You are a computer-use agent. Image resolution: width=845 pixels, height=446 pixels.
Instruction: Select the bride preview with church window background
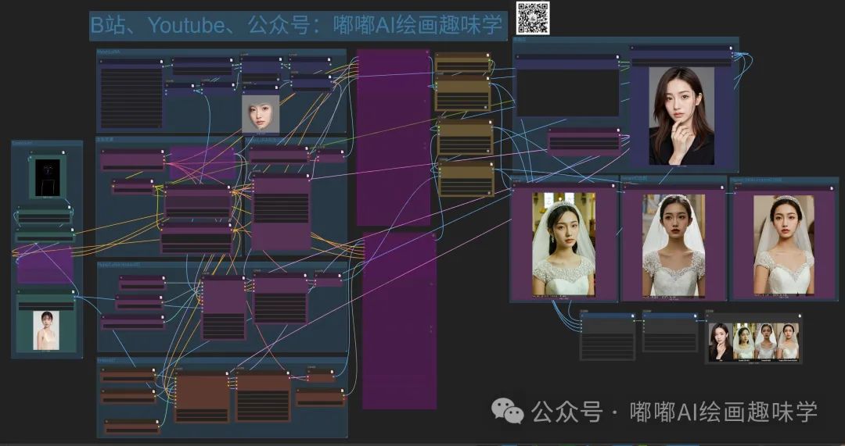click(563, 244)
